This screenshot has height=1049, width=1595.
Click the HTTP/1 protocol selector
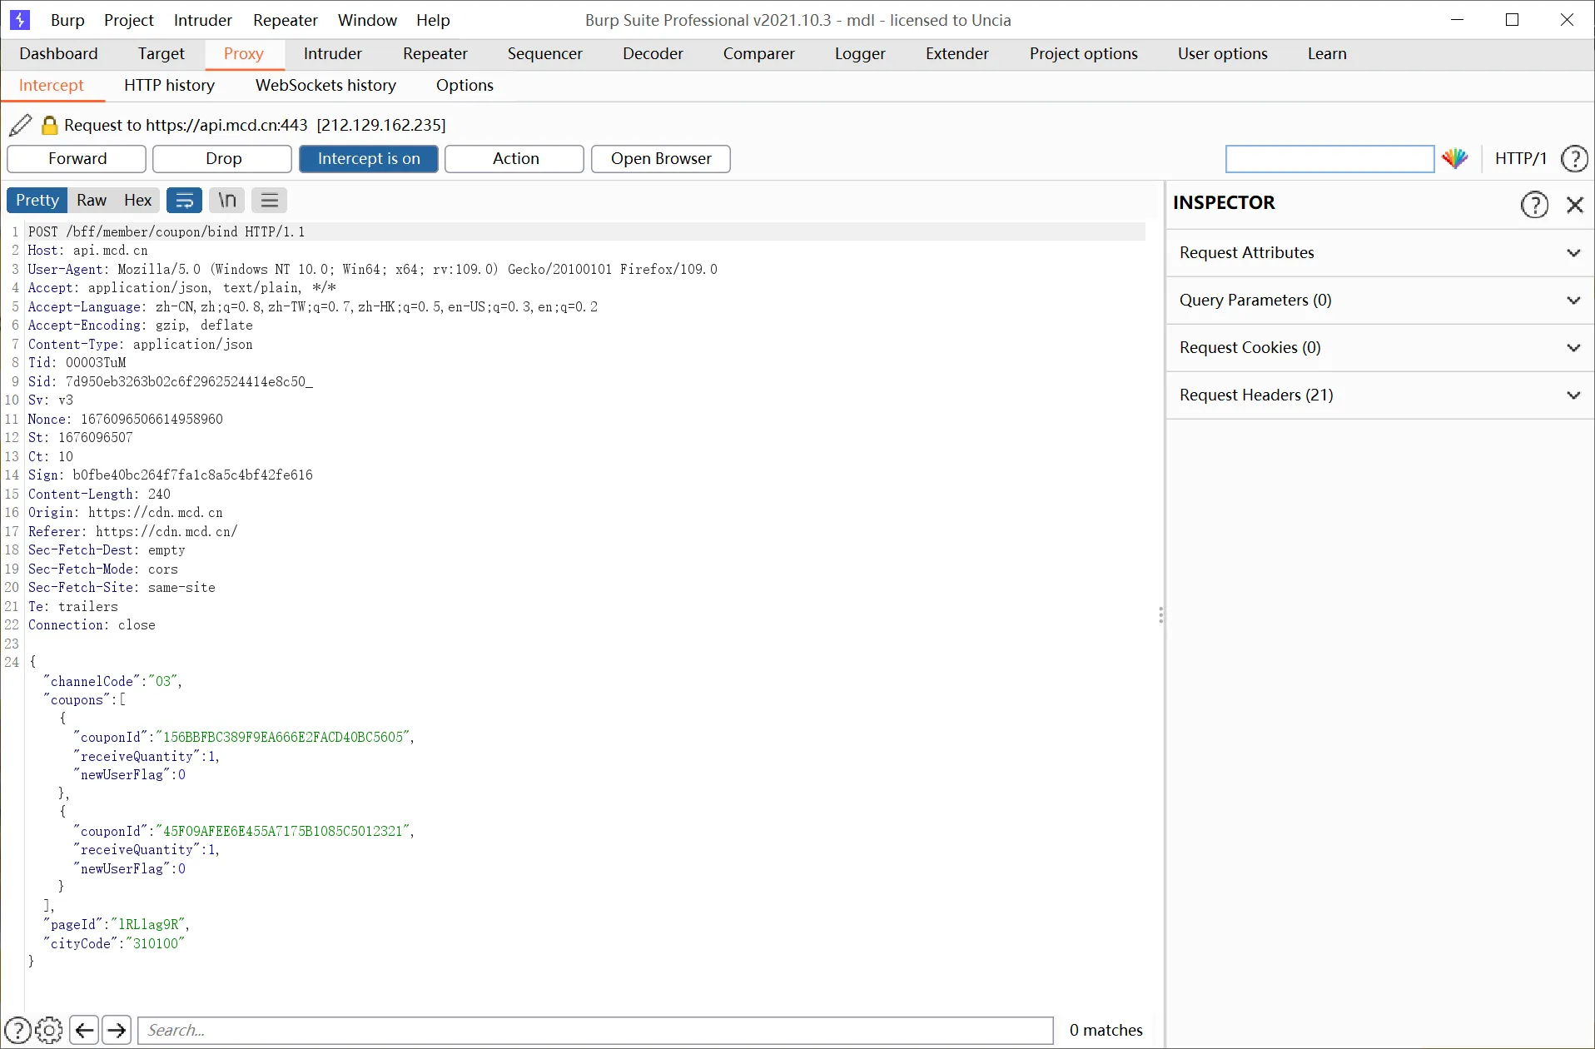pyautogui.click(x=1520, y=159)
